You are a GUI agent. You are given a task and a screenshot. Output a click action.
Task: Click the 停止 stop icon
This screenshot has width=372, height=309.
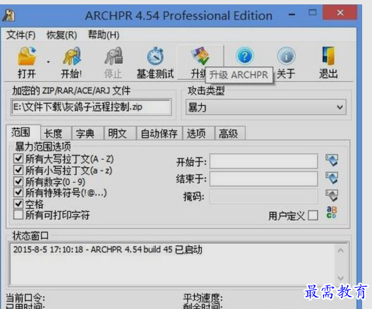pyautogui.click(x=113, y=56)
